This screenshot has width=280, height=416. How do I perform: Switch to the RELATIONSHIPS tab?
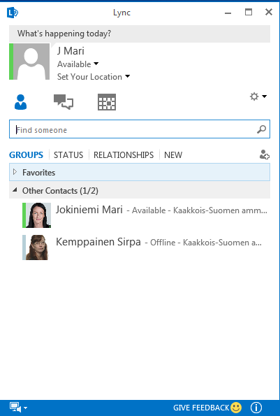124,155
